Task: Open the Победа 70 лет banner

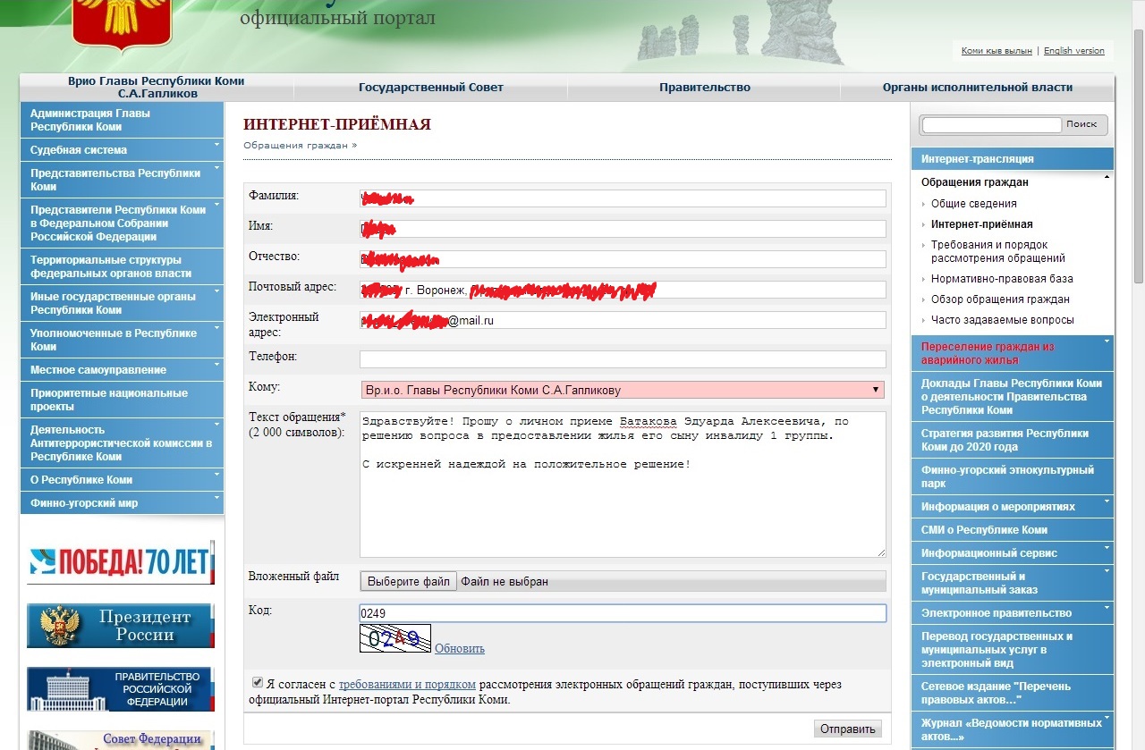Action: (x=121, y=561)
